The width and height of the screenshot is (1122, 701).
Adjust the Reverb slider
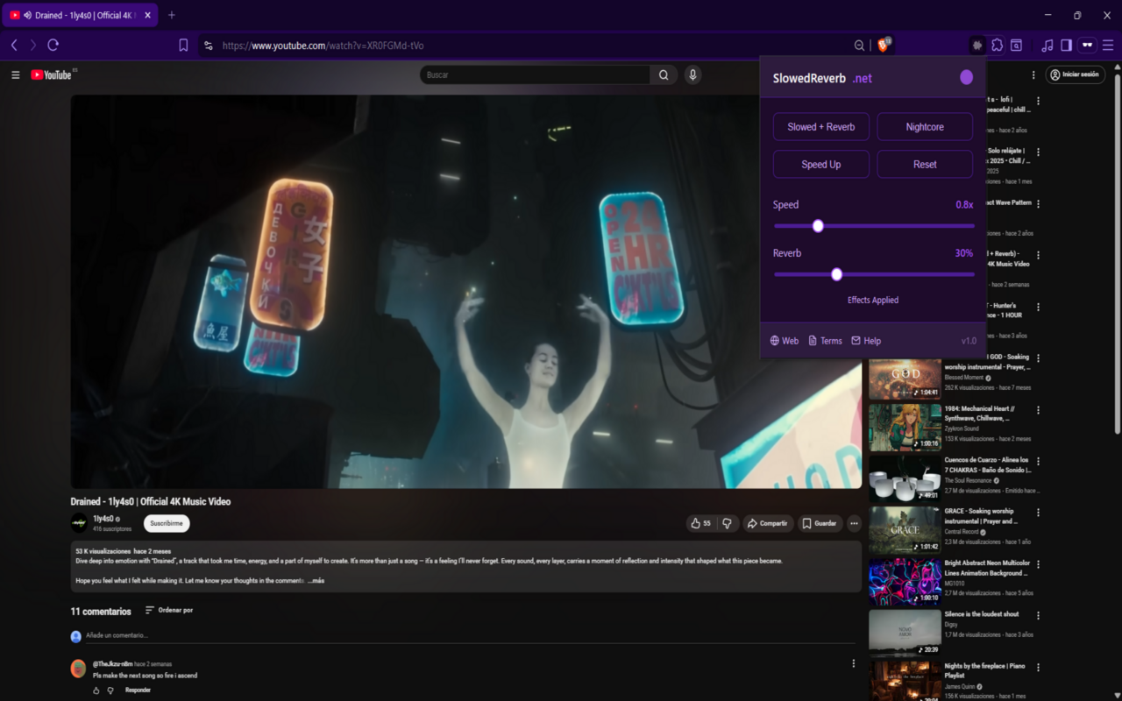coord(874,274)
